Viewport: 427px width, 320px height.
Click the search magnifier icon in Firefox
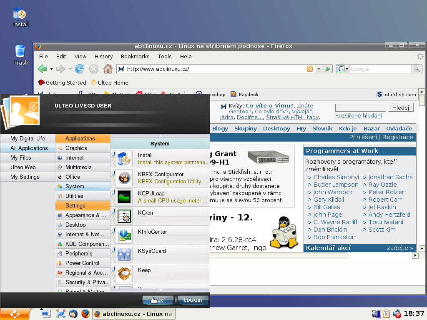(417, 69)
